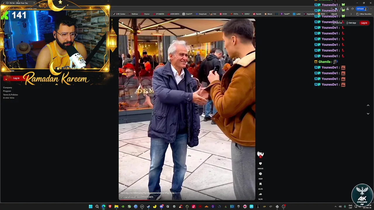Open the LIVE Center bookmark

(x=119, y=14)
